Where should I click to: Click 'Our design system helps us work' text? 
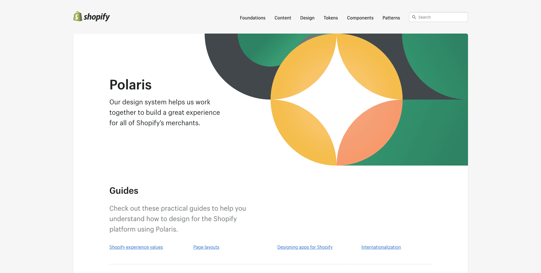click(160, 102)
